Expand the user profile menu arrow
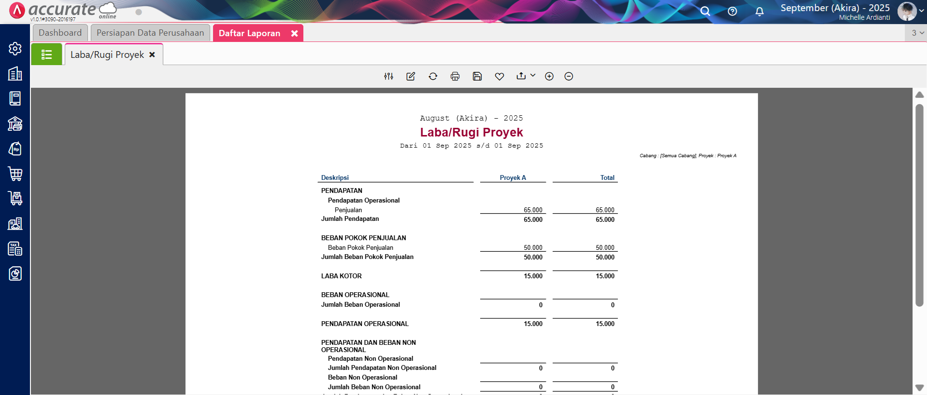The width and height of the screenshot is (927, 395). (921, 11)
